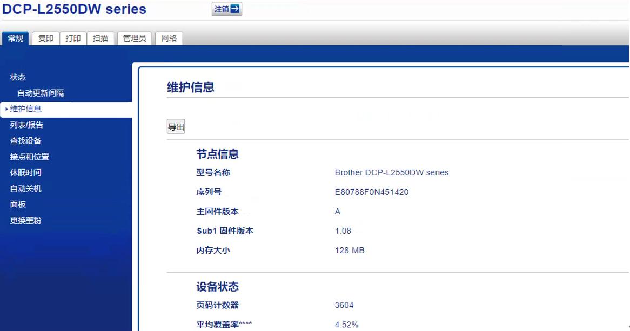Image resolution: width=630 pixels, height=331 pixels.
Task: Open the 状态 page from sidebar
Action: [18, 77]
